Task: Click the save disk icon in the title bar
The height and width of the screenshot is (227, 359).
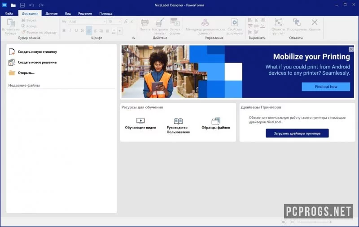Action: pos(22,5)
